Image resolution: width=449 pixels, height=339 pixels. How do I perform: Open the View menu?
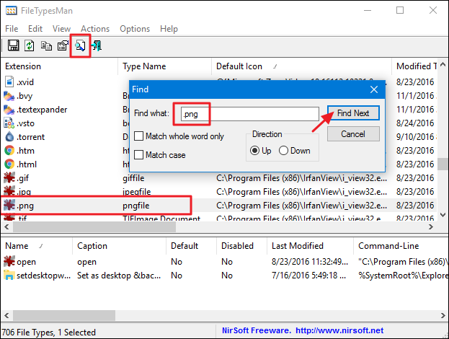coord(61,29)
